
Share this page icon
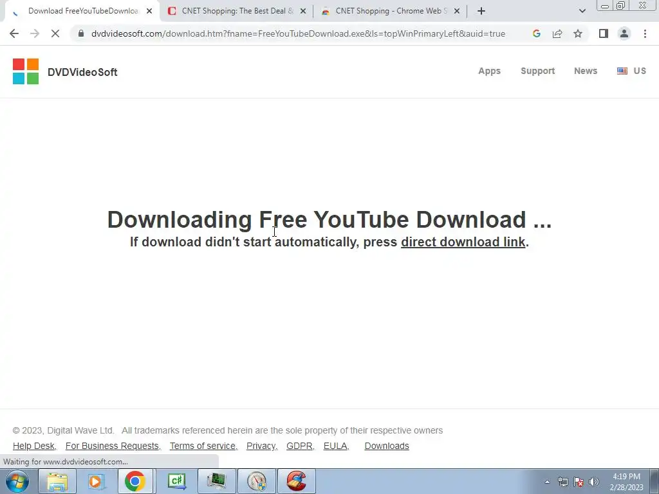point(557,33)
